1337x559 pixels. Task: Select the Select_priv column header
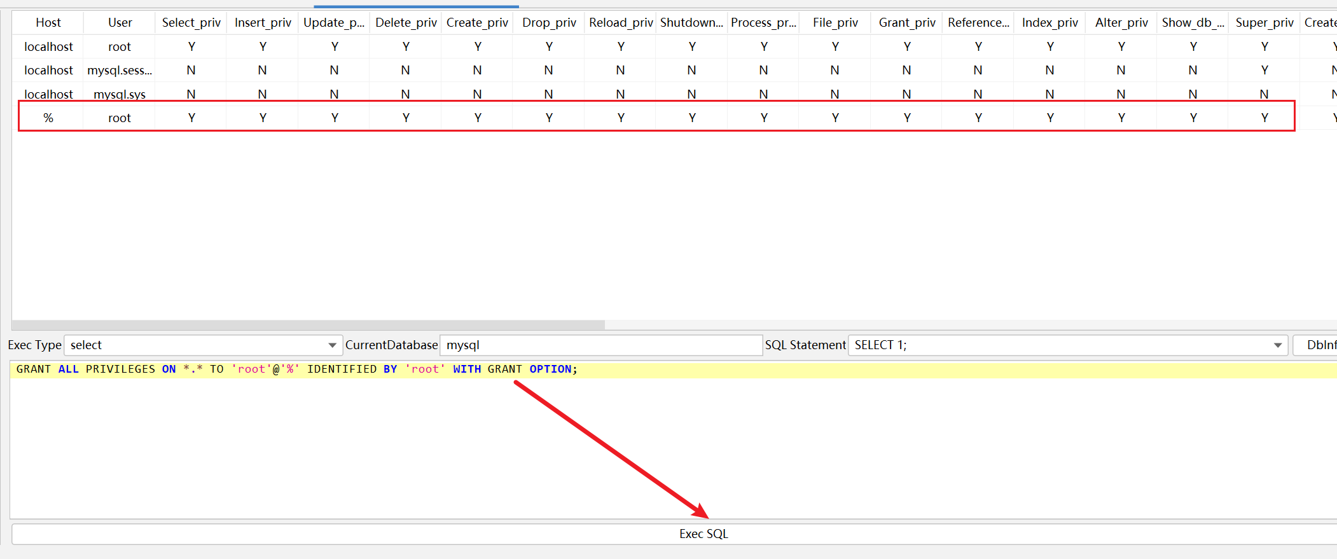191,23
